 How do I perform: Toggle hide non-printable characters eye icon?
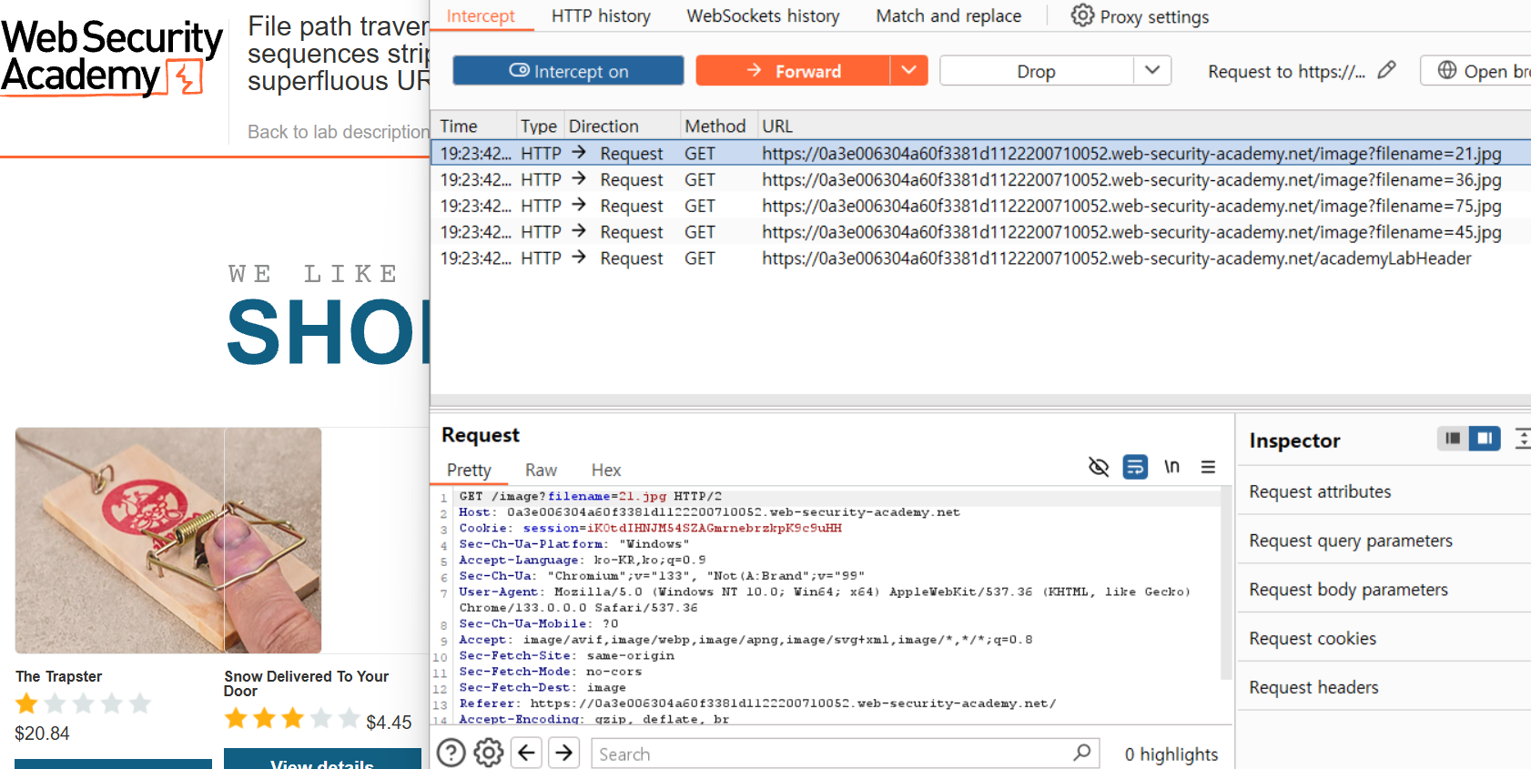1099,467
